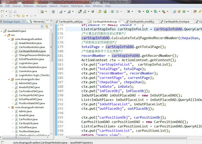Switch to the CarStopInfo_modify.j editor tab
This screenshot has height=144, width=202.
pyautogui.click(x=141, y=22)
